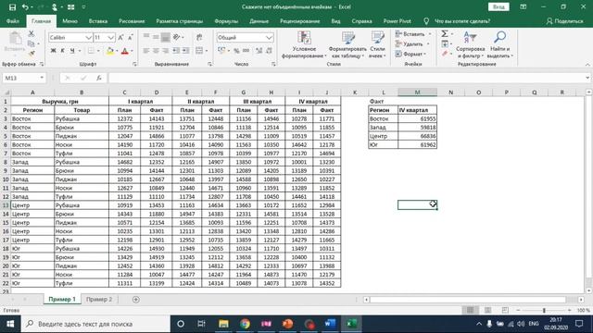Collapse the ribbon with the chevron
Viewport: 593px width, 333px height.
(x=587, y=65)
